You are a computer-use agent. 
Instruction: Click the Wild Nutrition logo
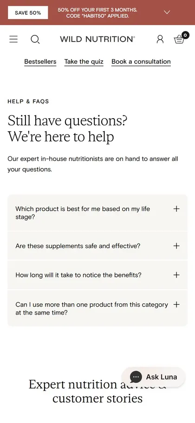coord(97,40)
